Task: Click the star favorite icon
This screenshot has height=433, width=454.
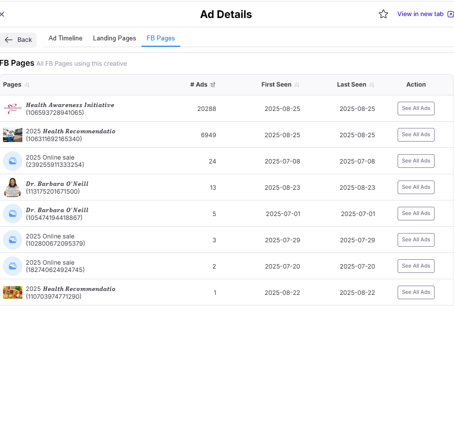Action: click(383, 14)
